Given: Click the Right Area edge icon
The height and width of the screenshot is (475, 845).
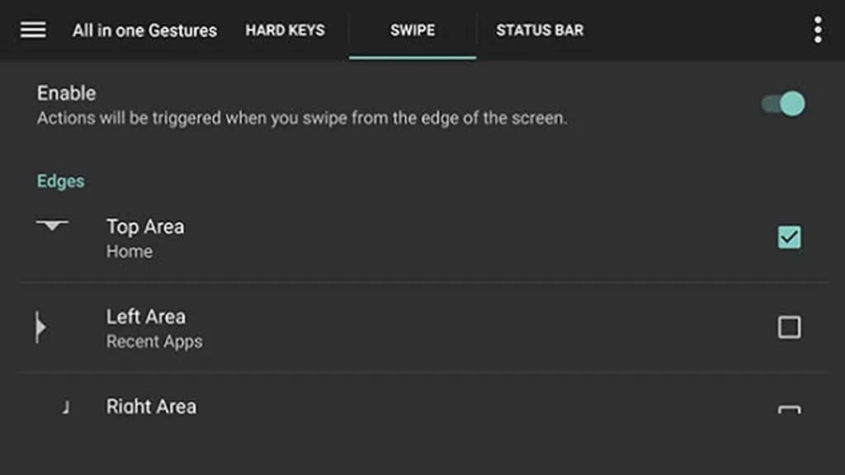Looking at the screenshot, I should tap(65, 407).
